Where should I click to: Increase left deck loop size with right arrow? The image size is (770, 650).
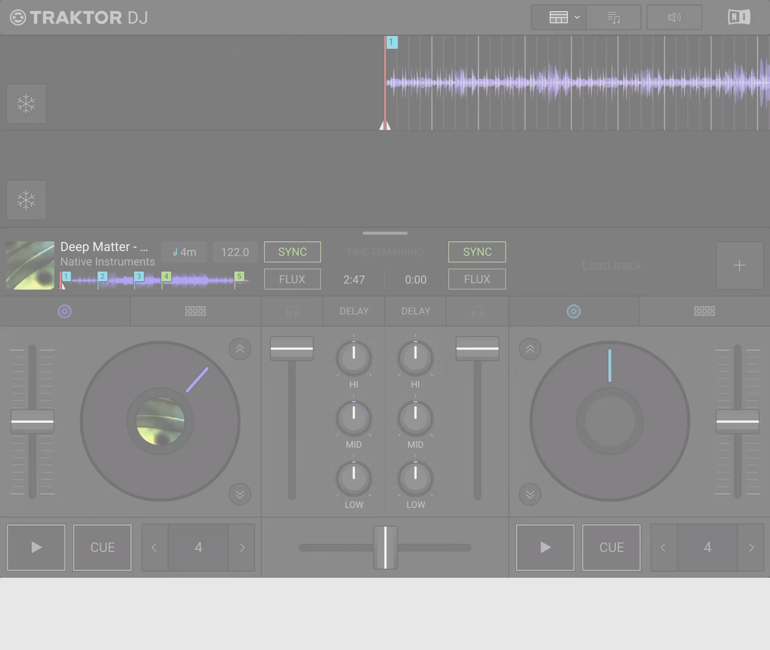(x=242, y=547)
